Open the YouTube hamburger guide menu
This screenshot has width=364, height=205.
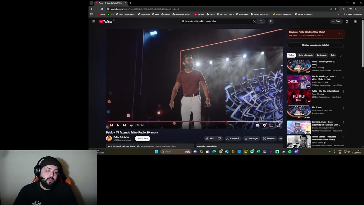click(x=94, y=21)
